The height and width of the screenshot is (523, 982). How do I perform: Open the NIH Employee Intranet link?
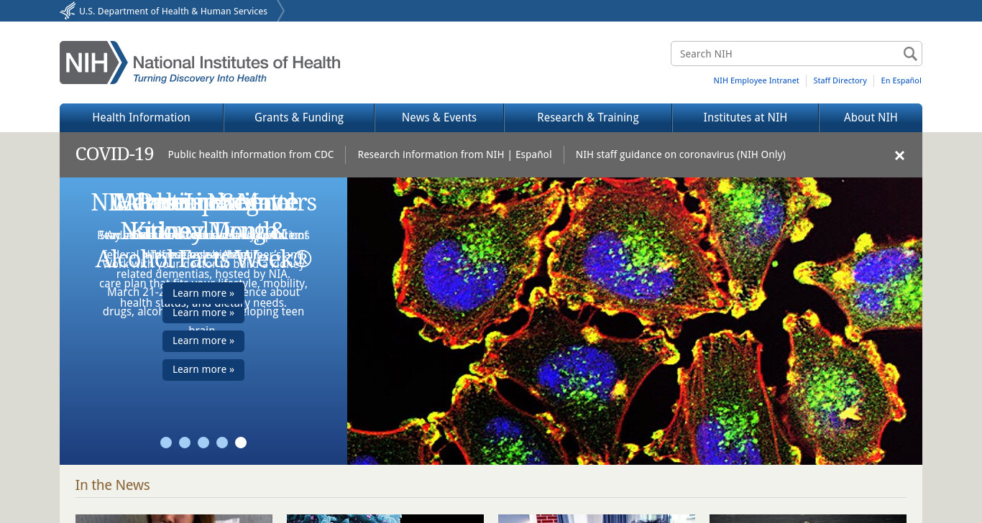point(756,80)
